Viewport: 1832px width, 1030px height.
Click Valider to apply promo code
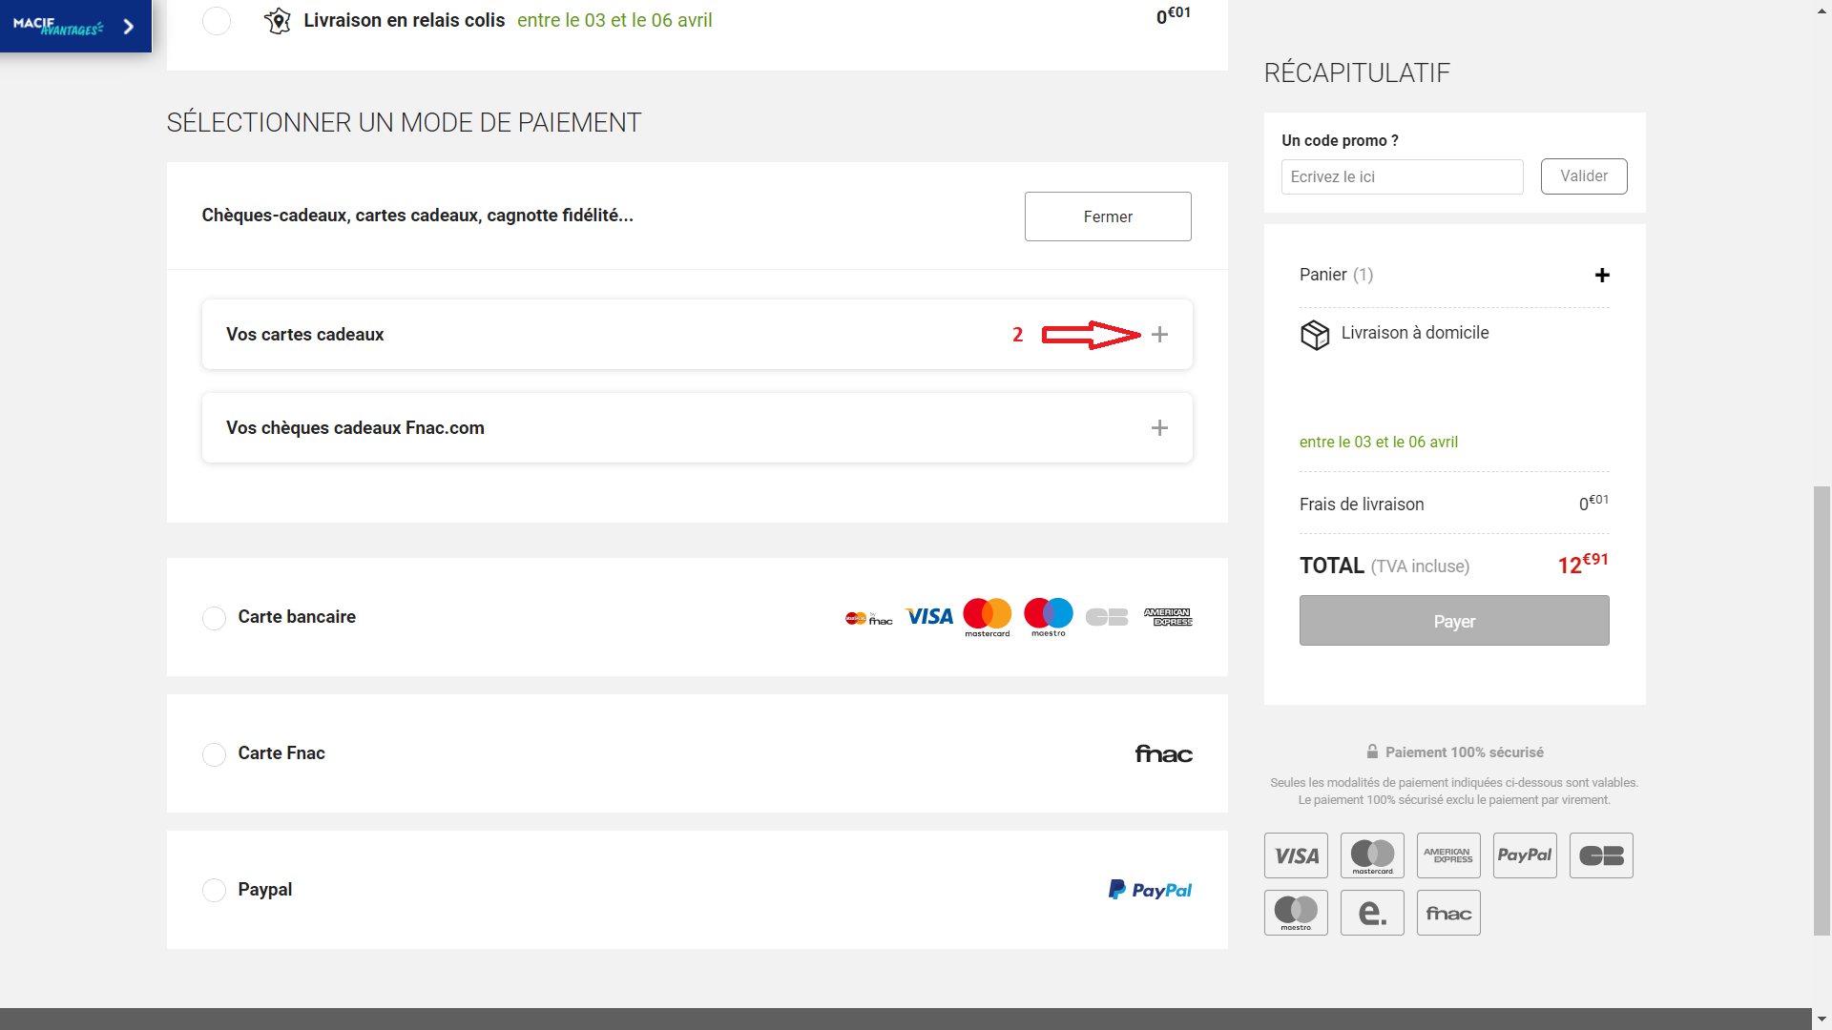pos(1583,176)
